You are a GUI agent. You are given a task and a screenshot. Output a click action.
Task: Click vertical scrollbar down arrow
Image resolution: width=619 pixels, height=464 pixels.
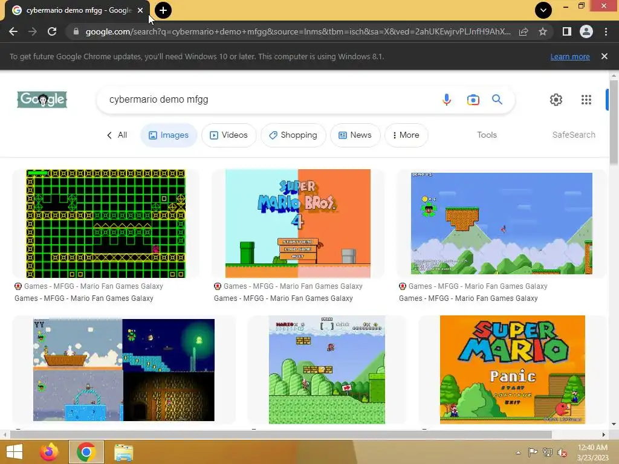614,425
